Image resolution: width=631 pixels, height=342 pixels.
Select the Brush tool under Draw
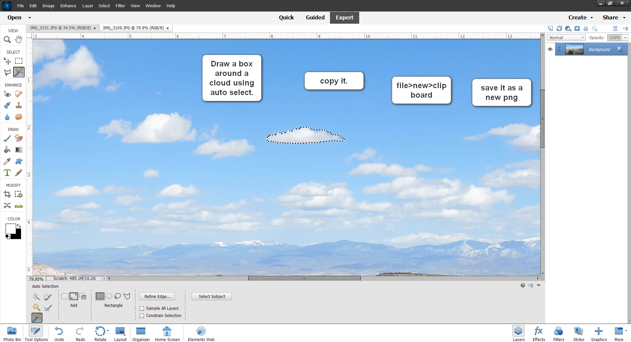pyautogui.click(x=7, y=138)
